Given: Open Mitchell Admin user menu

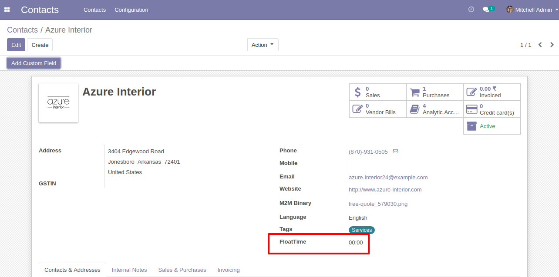Looking at the screenshot, I should tap(531, 10).
